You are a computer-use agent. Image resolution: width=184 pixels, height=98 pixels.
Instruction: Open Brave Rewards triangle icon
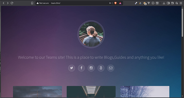pyautogui.click(x=120, y=3)
